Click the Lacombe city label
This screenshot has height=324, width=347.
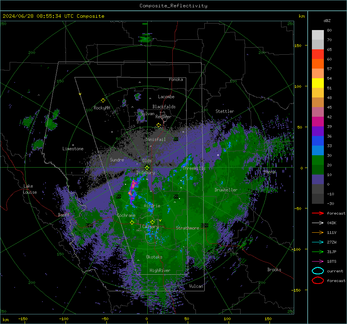point(166,97)
